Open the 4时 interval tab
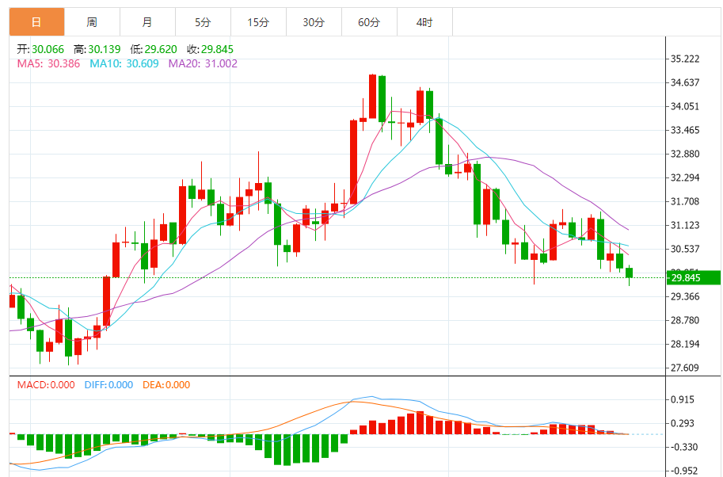This screenshot has width=723, height=477. pos(424,22)
